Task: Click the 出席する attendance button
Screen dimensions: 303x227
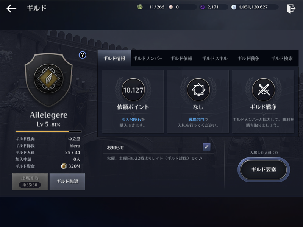Action: click(x=30, y=182)
